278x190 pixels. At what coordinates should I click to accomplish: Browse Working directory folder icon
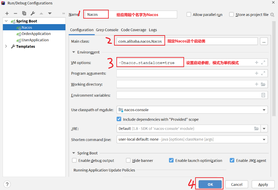click(263, 84)
